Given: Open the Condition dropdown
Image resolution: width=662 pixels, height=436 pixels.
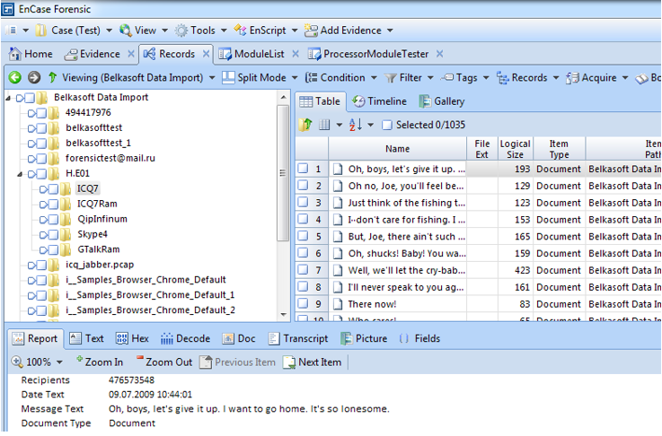Looking at the screenshot, I should [x=340, y=77].
